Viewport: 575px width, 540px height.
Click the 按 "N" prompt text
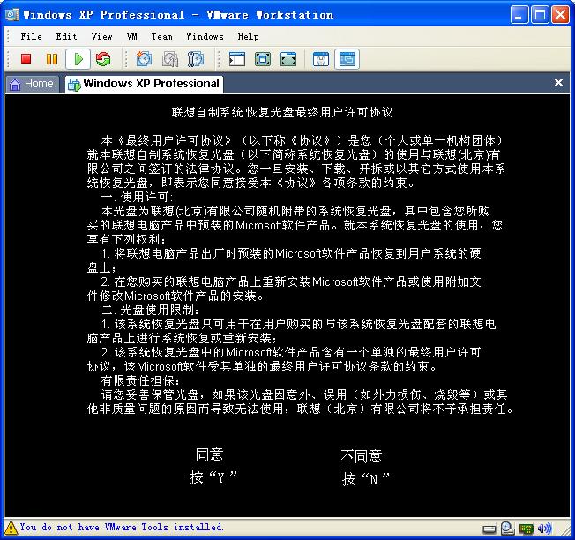[x=366, y=479]
